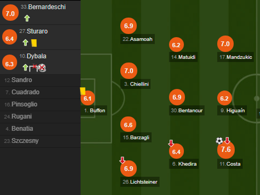This screenshot has height=195, width=260.
Task: Click the goal ball icon beside Costa
Action: (x=219, y=141)
